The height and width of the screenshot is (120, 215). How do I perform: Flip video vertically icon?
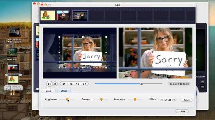pos(71,84)
